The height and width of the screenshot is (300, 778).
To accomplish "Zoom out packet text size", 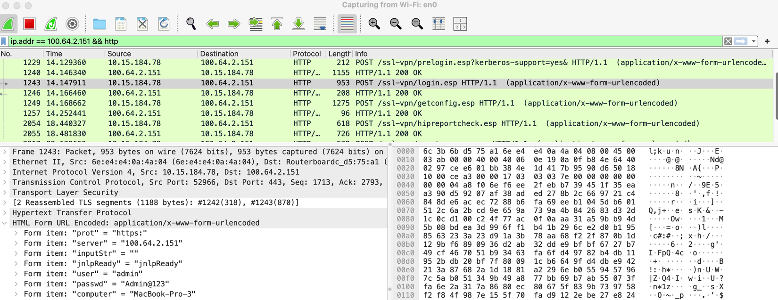I will tap(396, 24).
